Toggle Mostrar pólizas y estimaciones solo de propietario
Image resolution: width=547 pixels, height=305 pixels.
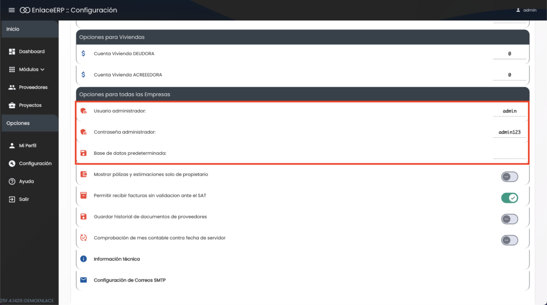pos(509,177)
